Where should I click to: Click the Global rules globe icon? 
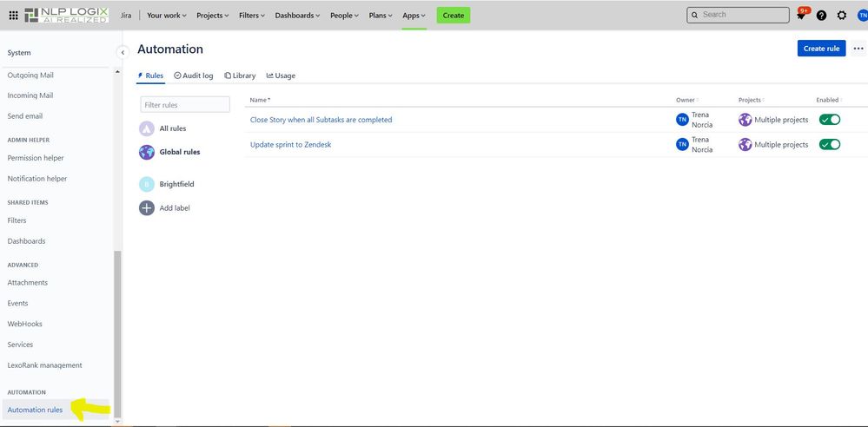[x=147, y=152]
